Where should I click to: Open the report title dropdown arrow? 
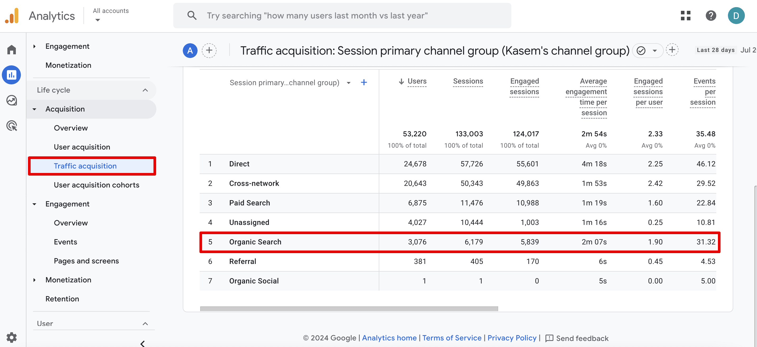(655, 50)
